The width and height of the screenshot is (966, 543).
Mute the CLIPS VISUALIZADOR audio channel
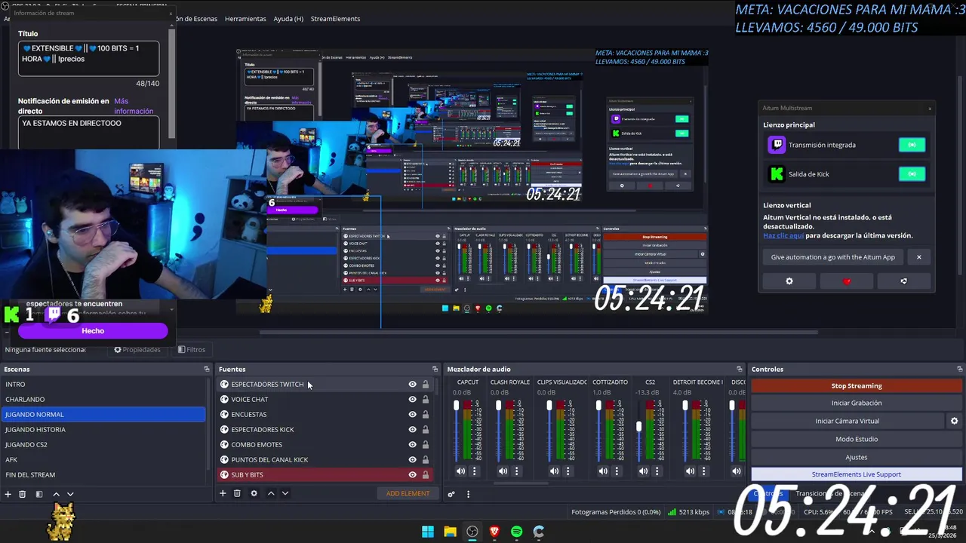click(554, 471)
